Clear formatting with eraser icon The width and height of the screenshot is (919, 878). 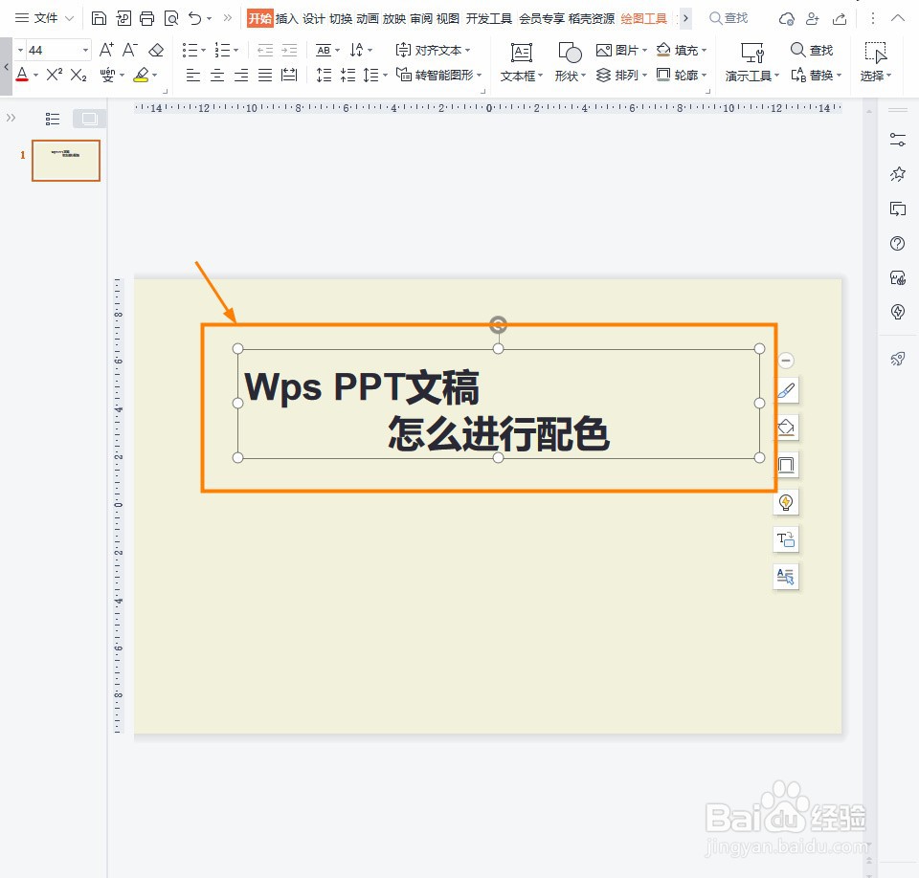pyautogui.click(x=156, y=51)
